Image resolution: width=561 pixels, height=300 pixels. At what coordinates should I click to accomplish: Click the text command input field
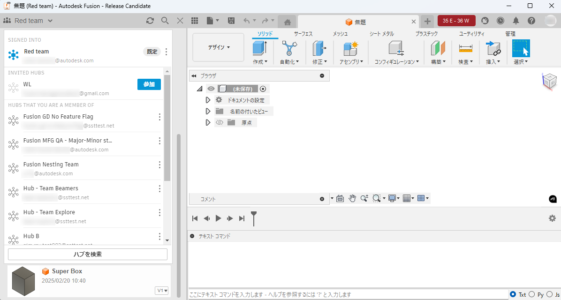click(348, 294)
